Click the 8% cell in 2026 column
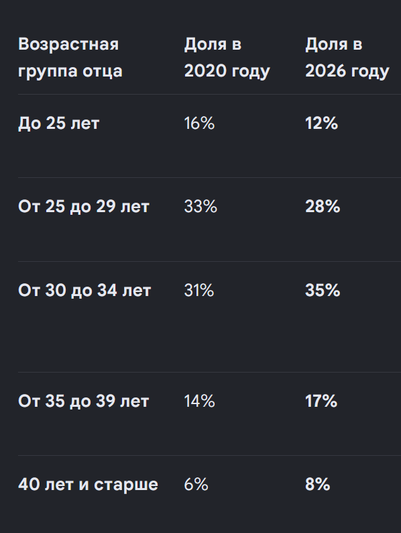 pyautogui.click(x=317, y=484)
